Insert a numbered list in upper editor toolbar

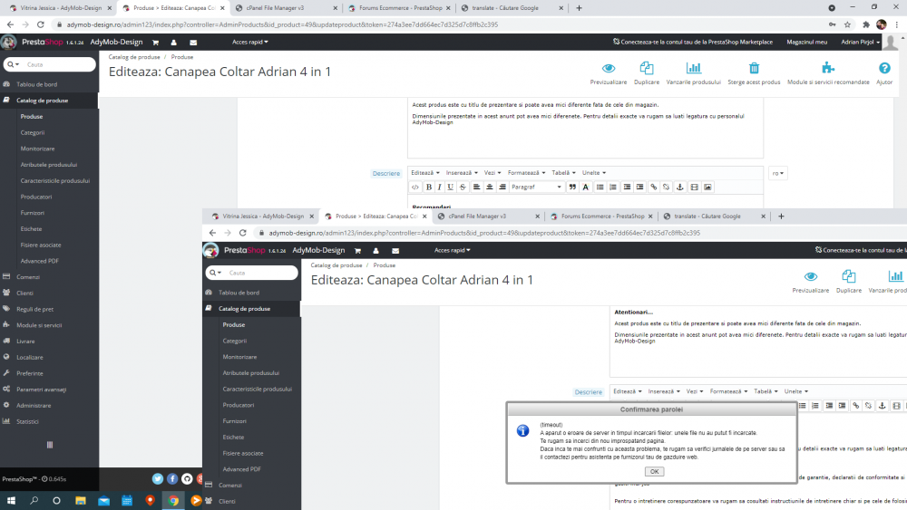pyautogui.click(x=613, y=188)
